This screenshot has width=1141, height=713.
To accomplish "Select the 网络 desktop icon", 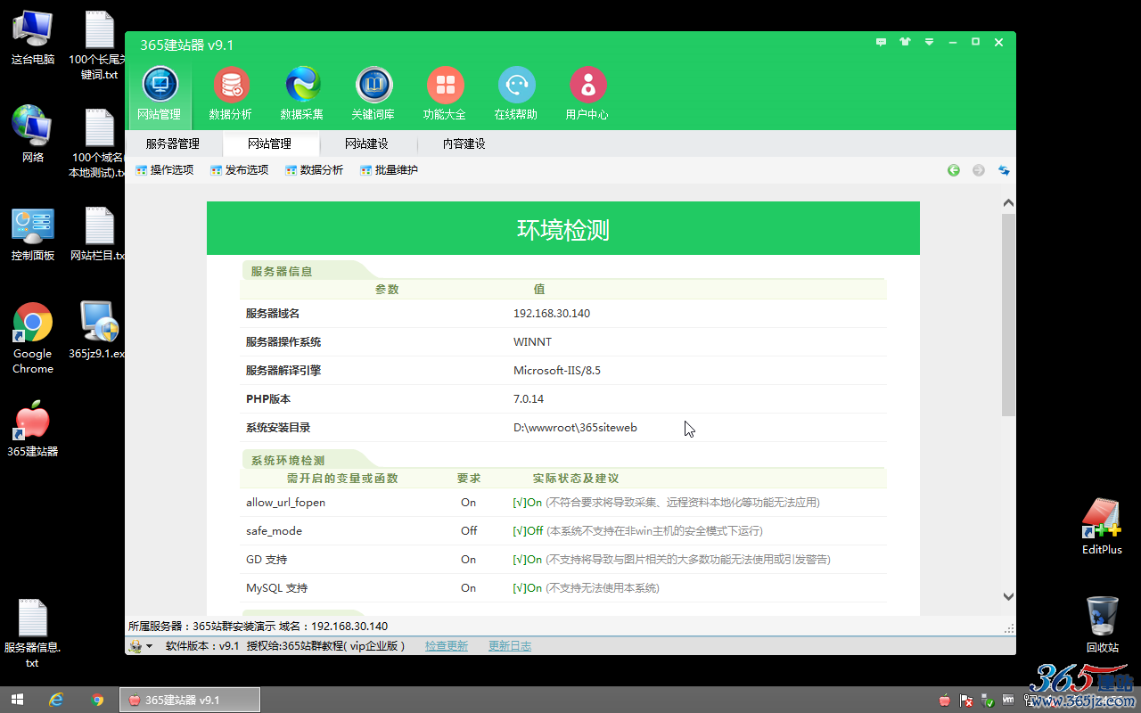I will click(x=33, y=135).
